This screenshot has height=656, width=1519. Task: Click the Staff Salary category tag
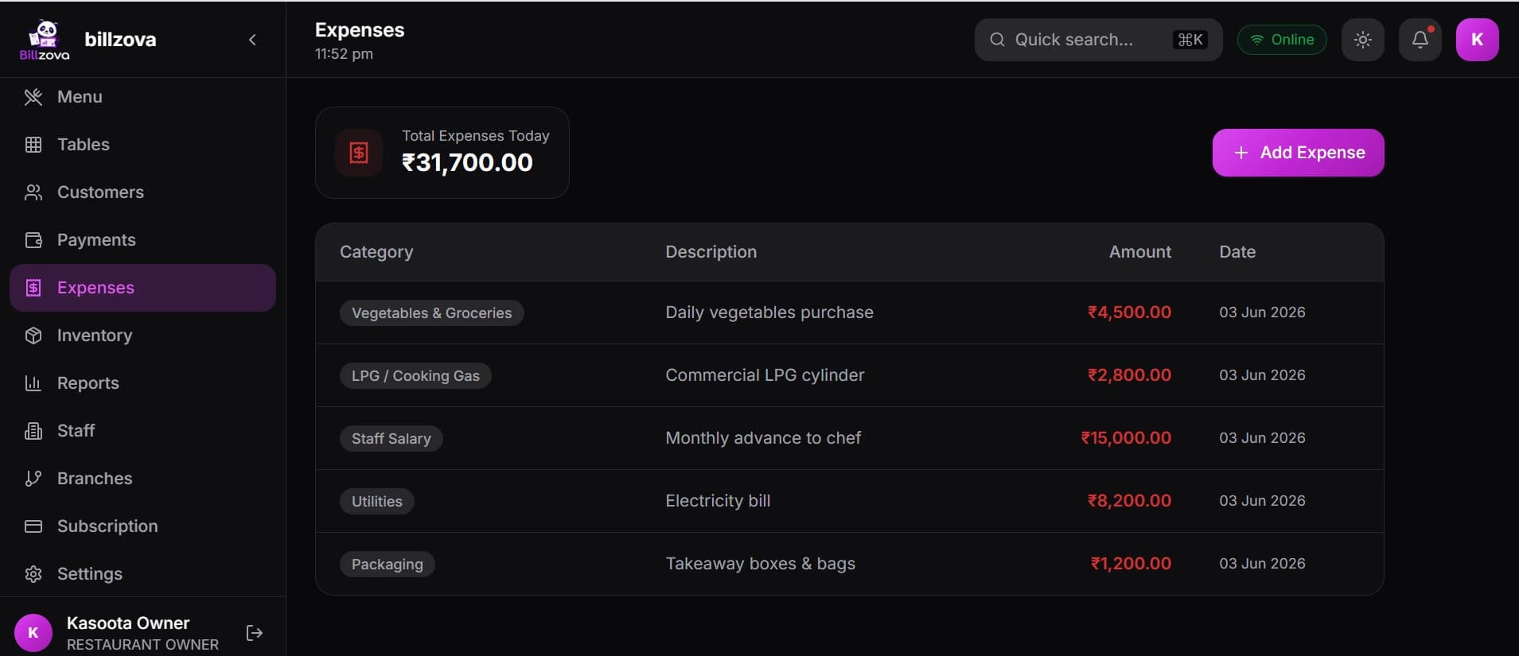tap(391, 438)
